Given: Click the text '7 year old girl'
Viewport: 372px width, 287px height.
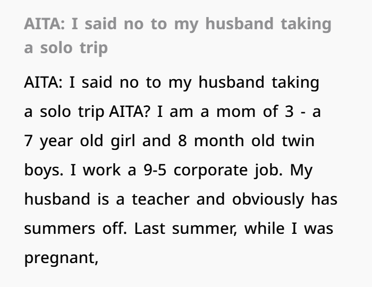Looking at the screenshot, I should [x=80, y=141].
